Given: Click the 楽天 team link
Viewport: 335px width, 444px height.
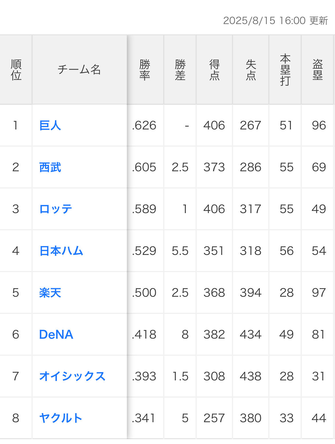Looking at the screenshot, I should [x=50, y=293].
